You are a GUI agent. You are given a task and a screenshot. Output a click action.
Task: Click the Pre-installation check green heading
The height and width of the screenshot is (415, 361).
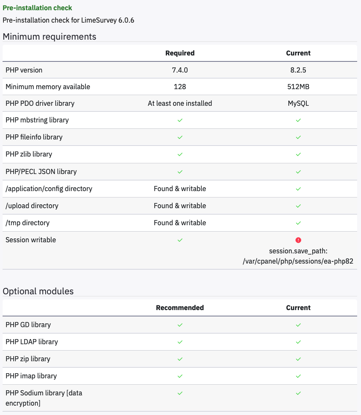[x=38, y=8]
